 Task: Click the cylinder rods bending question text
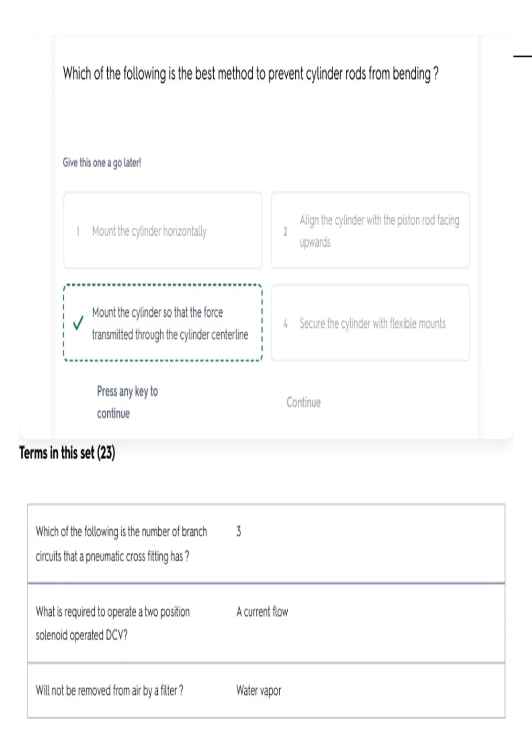pos(250,74)
